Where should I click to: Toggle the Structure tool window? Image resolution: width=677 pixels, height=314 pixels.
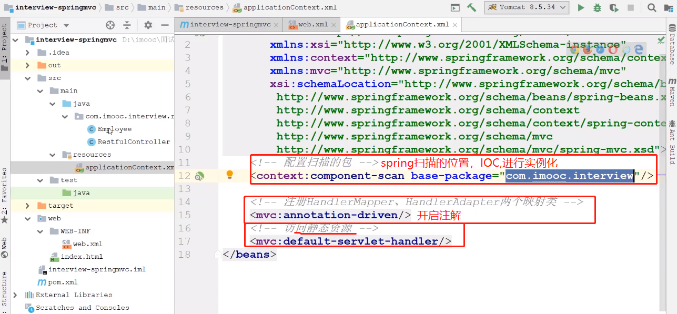tap(5, 289)
